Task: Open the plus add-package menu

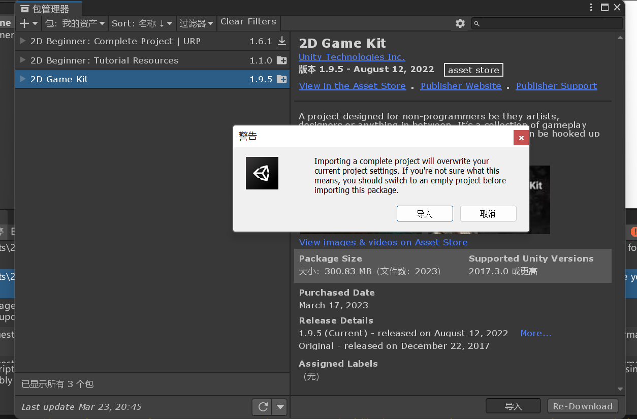Action: click(x=28, y=23)
